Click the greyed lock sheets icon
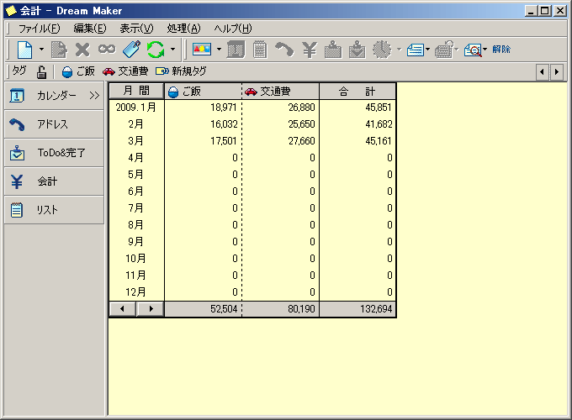The height and width of the screenshot is (420, 572). [444, 50]
